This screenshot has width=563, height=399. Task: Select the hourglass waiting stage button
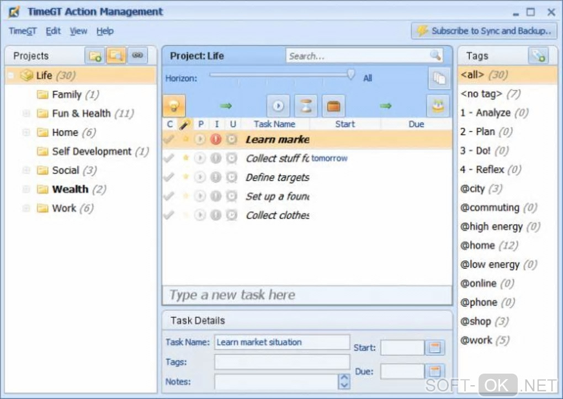[306, 105]
